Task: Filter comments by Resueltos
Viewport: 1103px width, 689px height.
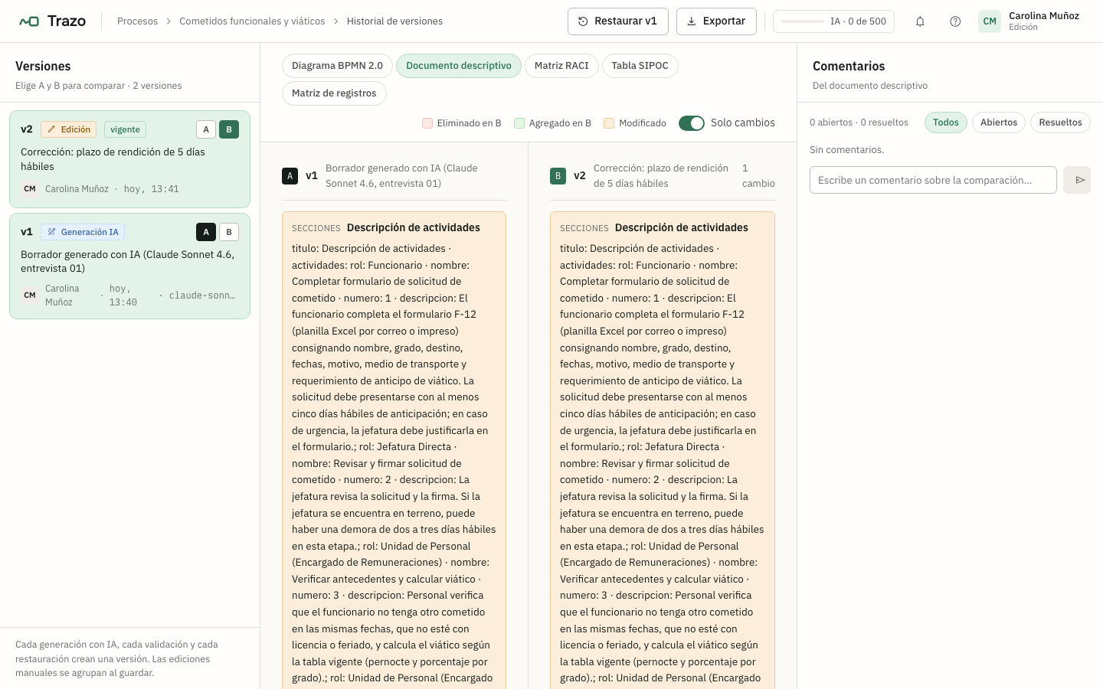Action: [1060, 122]
